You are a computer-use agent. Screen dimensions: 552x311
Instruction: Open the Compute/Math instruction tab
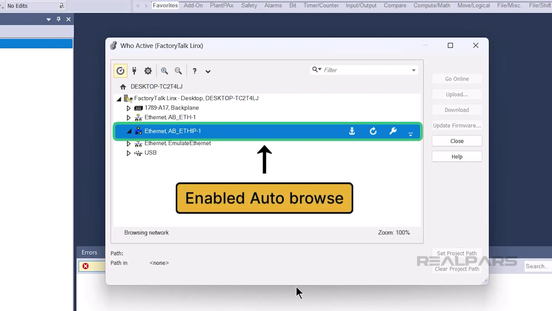point(432,5)
